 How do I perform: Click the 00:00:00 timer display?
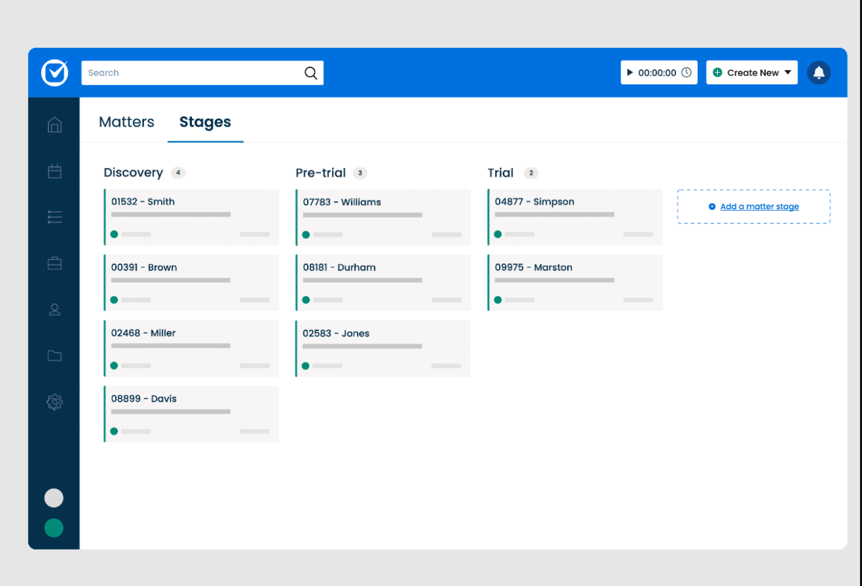pos(657,73)
